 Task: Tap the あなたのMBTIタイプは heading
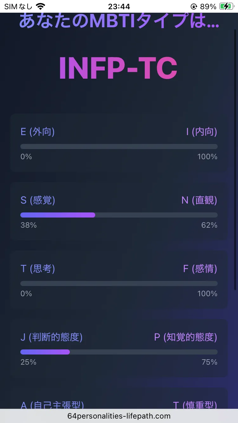(119, 21)
